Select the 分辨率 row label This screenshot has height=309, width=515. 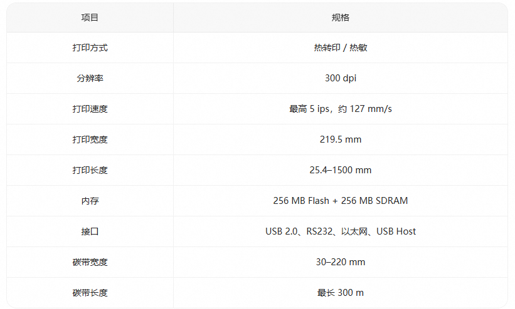pyautogui.click(x=90, y=78)
